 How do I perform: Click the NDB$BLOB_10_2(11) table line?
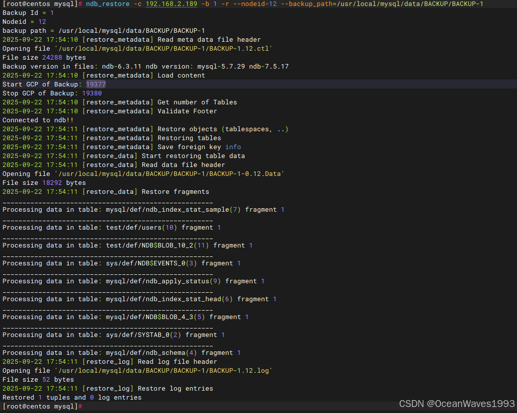click(x=127, y=245)
